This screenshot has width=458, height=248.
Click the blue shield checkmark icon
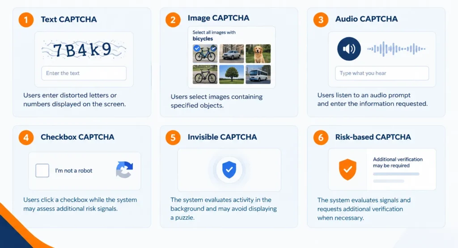pos(229,170)
